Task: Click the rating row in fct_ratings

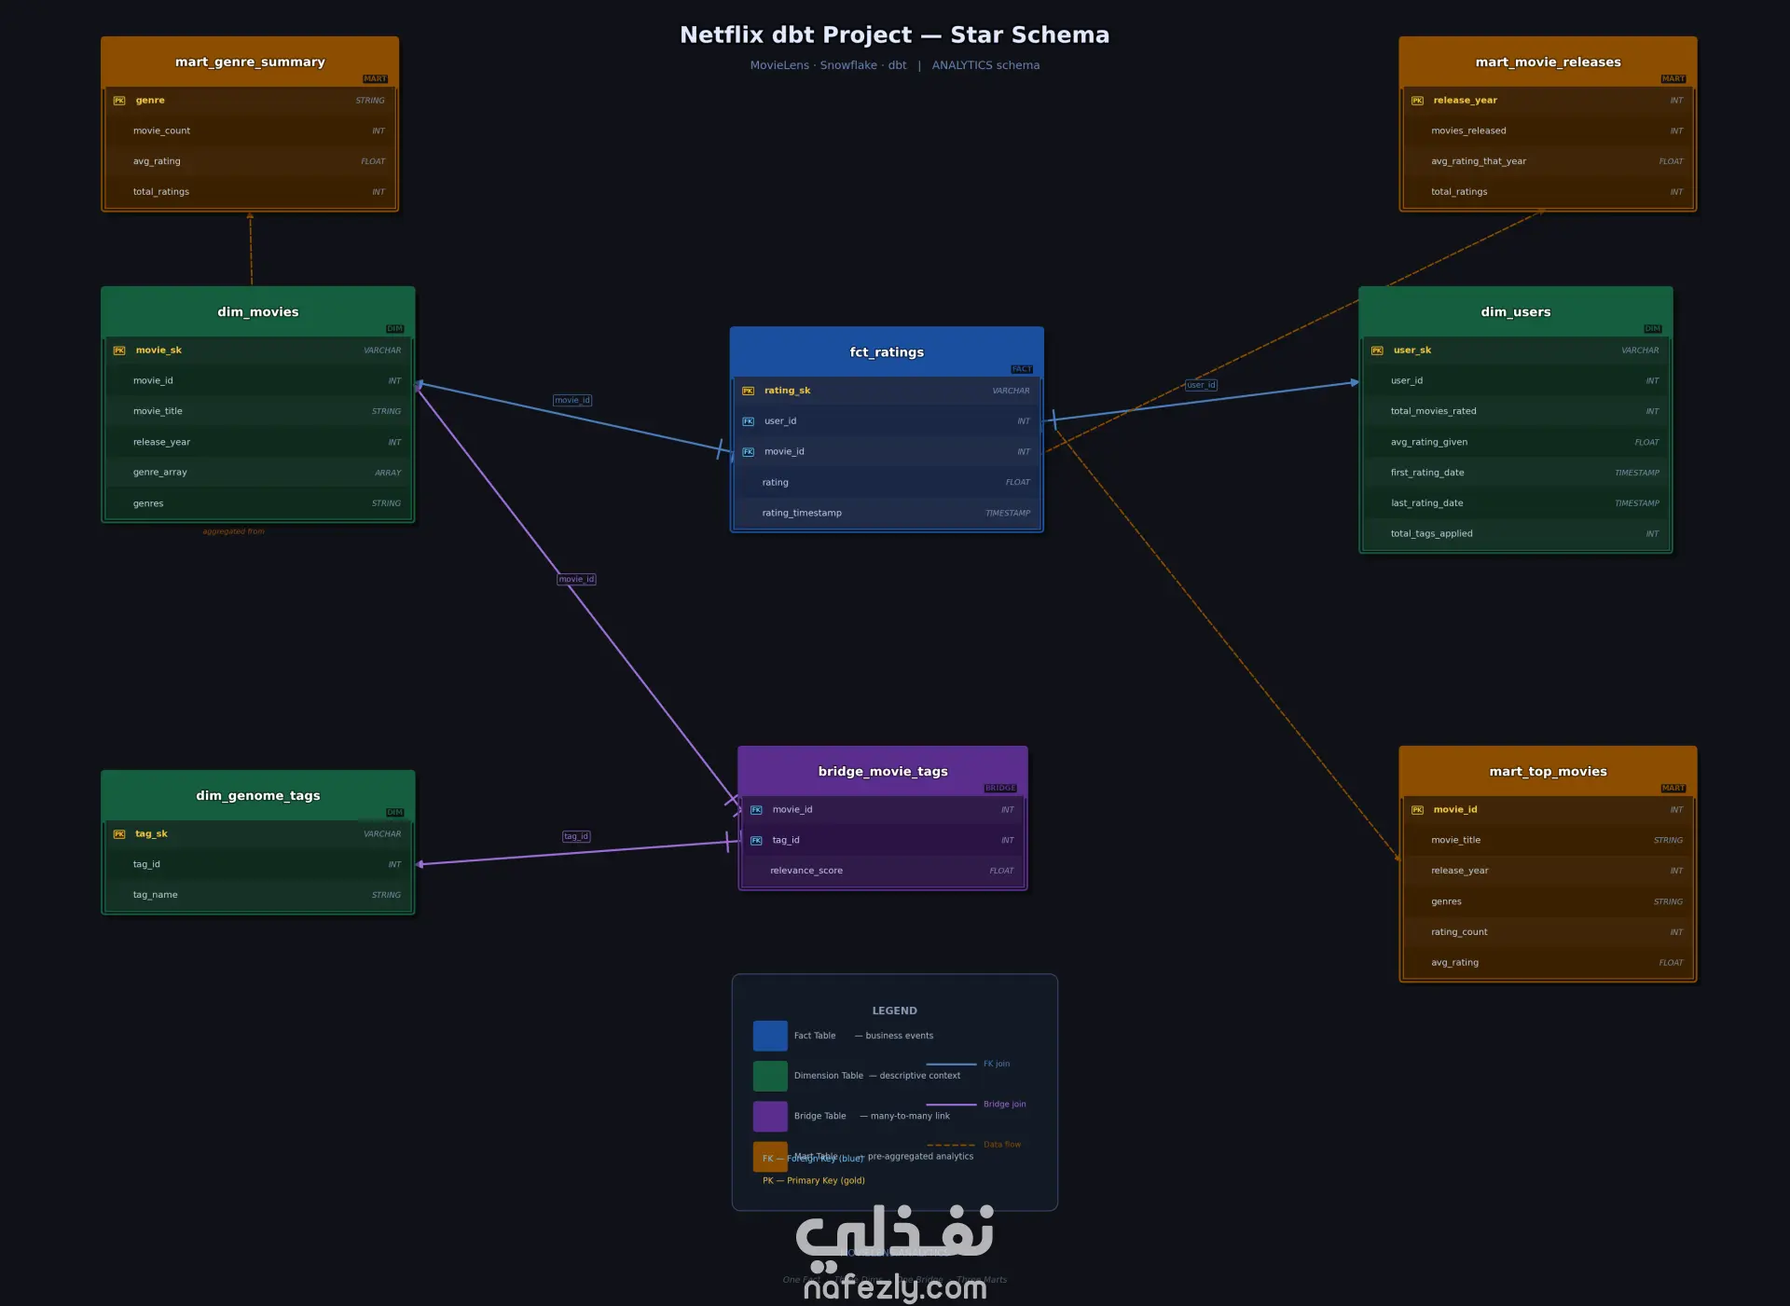Action: (887, 483)
